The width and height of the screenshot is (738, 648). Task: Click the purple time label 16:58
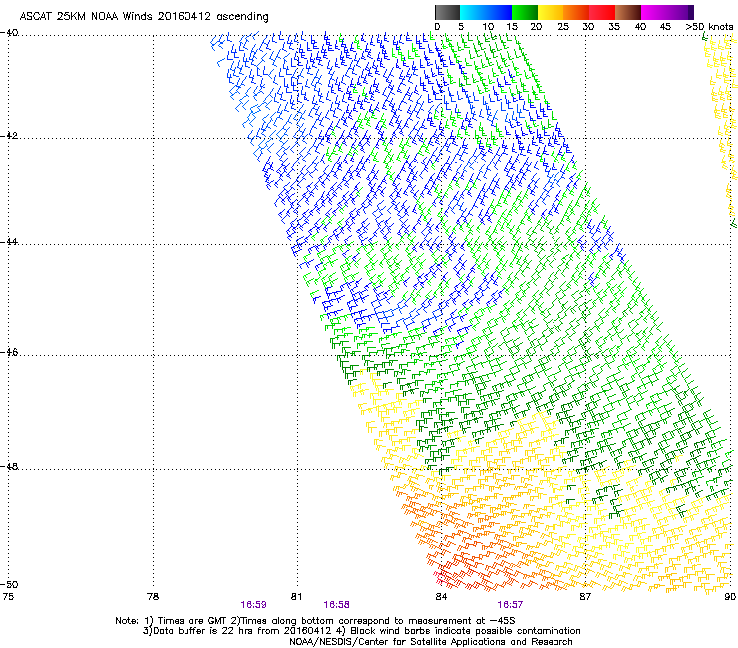pyautogui.click(x=336, y=605)
